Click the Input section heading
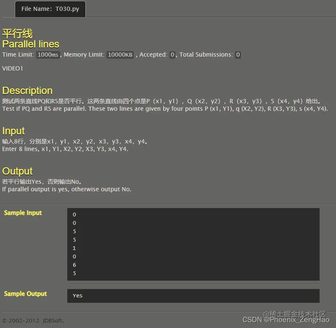Screen dimensions: 336x328 13,131
